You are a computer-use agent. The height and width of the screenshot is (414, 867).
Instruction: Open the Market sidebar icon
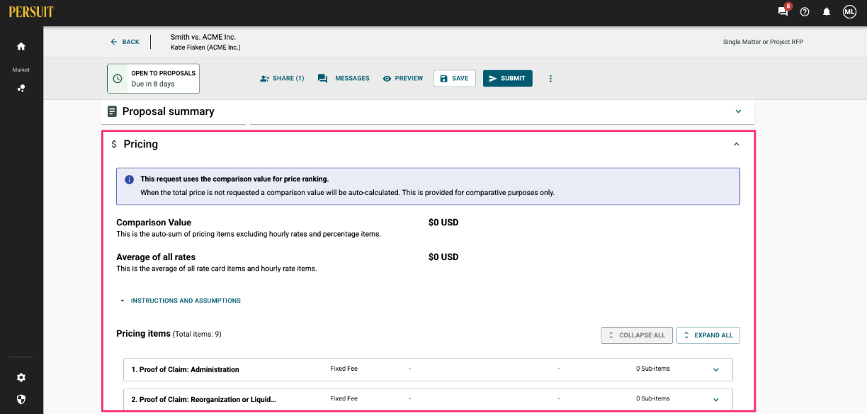click(x=21, y=88)
